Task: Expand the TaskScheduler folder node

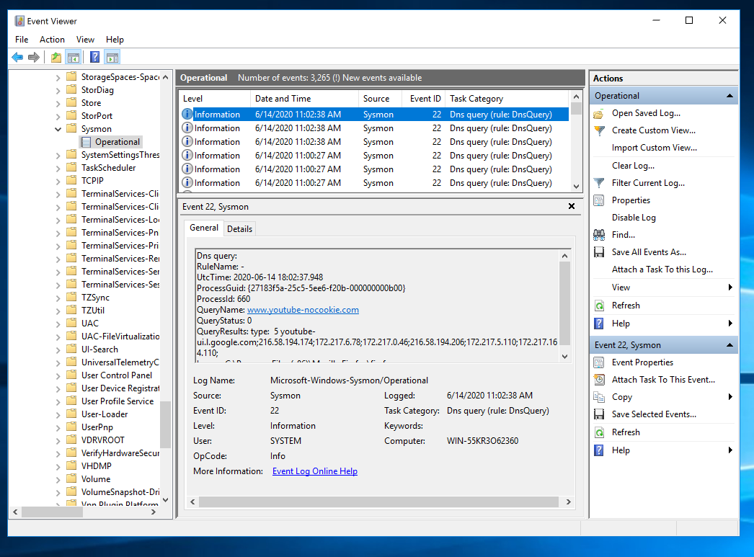Action: pos(58,168)
